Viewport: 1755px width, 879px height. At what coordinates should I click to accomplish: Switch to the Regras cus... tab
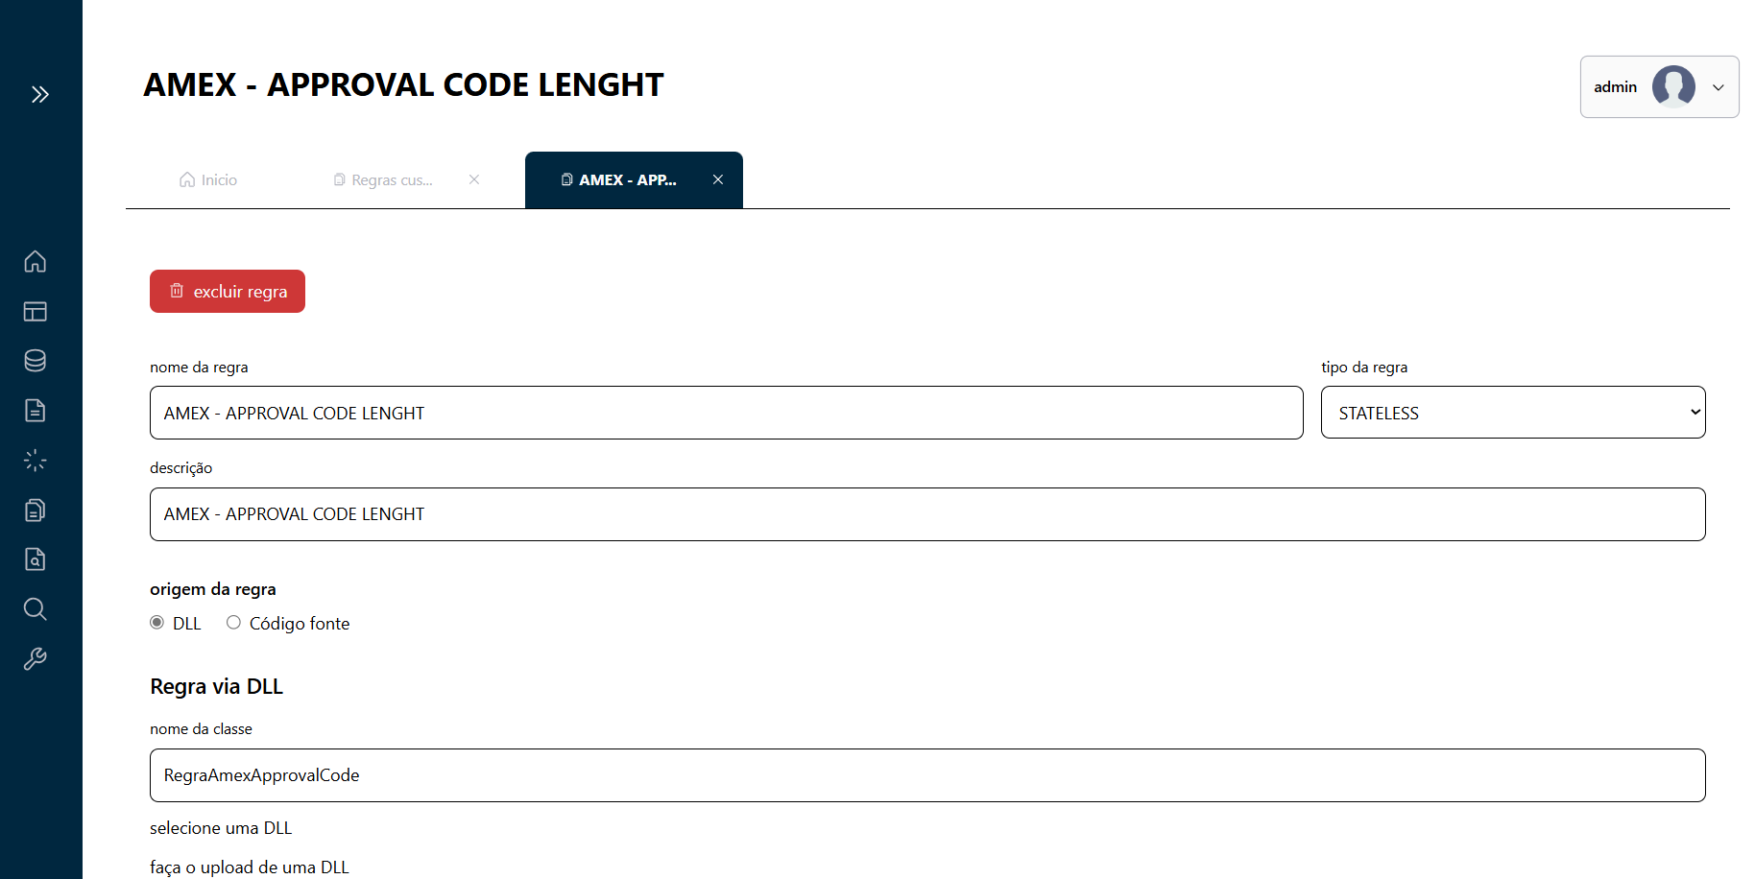tap(384, 180)
